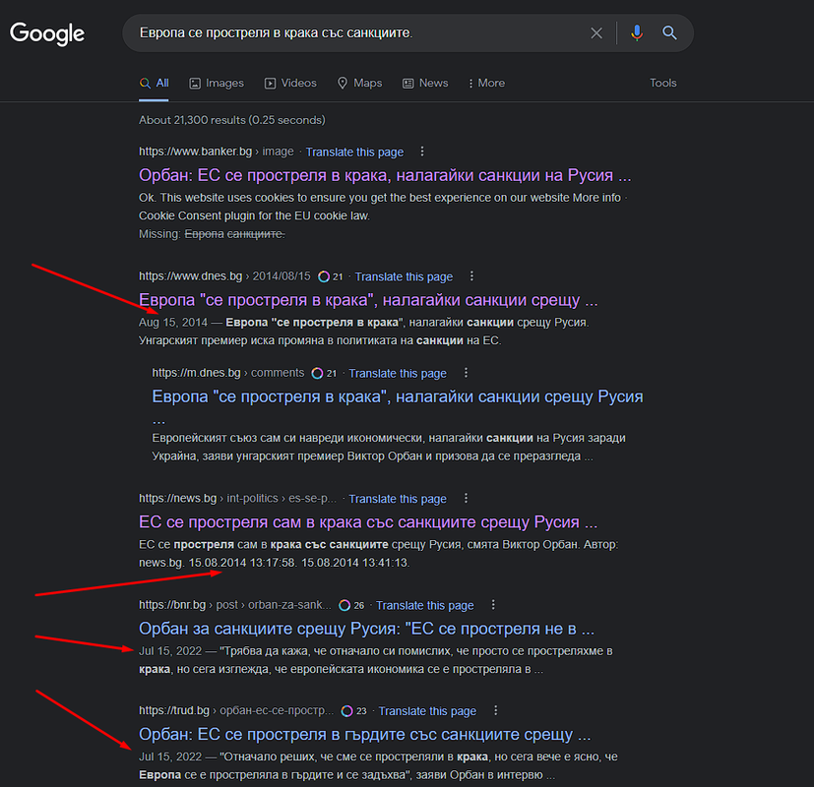Open three-dot menu for banker.bg result

[422, 151]
